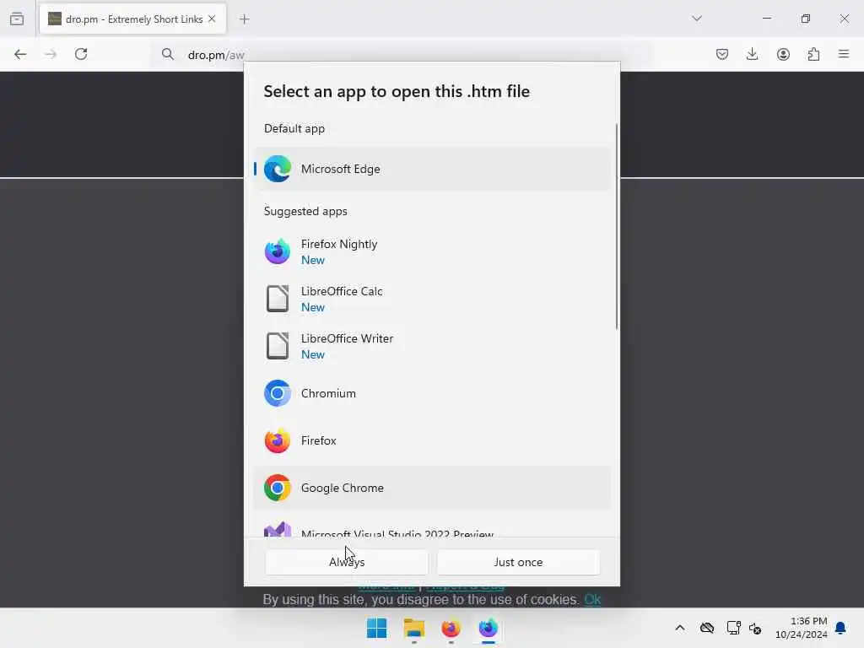Select Microsoft Visual Studio 2022 Preview entry
The height and width of the screenshot is (648, 864).
point(433,530)
